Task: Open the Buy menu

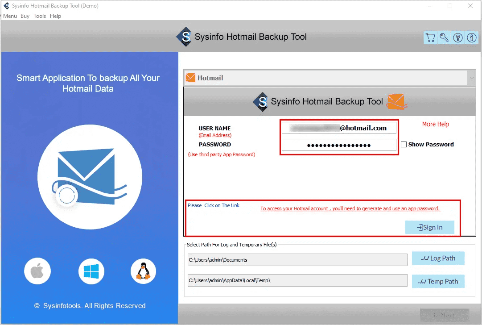Action: coord(25,16)
